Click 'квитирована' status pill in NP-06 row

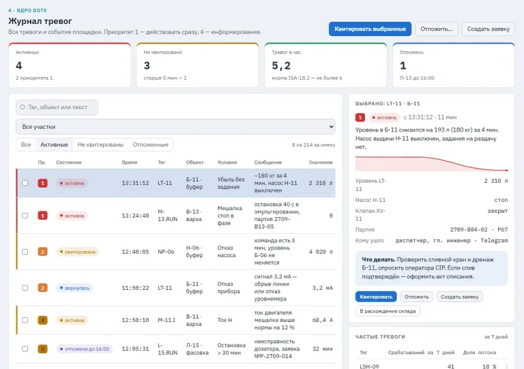[x=78, y=252]
